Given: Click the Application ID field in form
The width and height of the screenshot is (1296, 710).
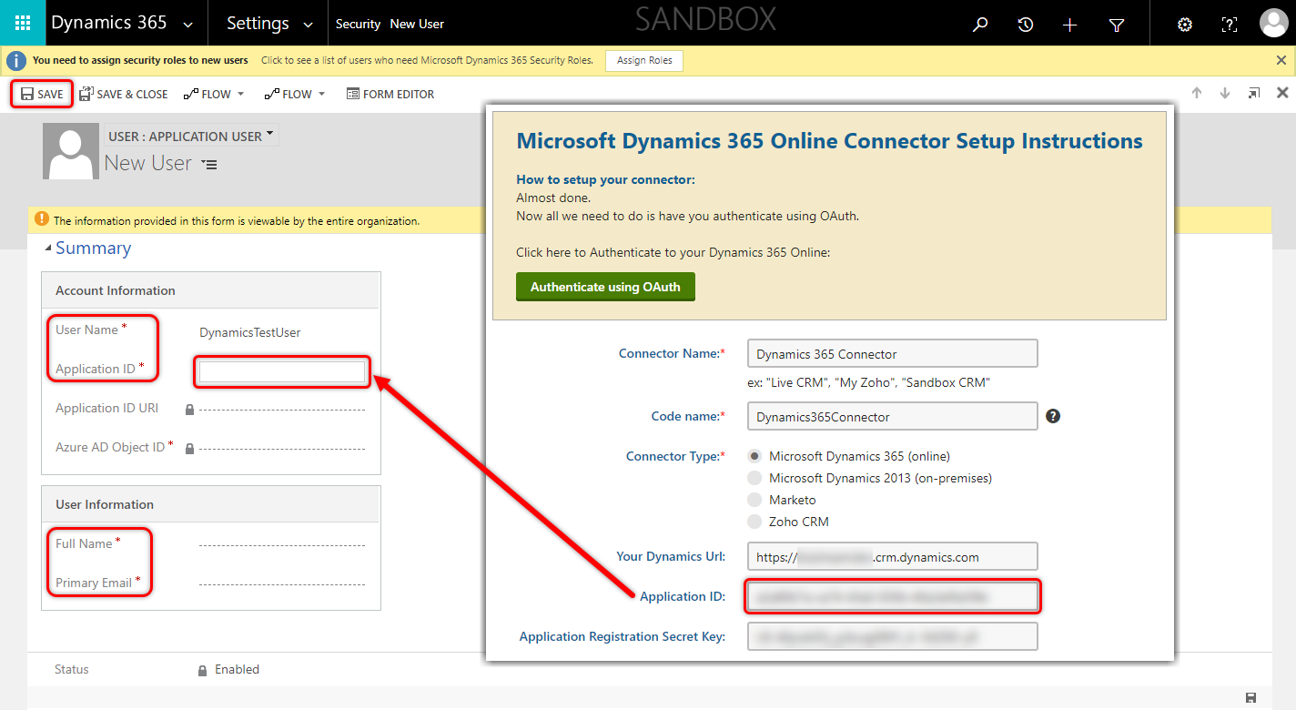Looking at the screenshot, I should coord(282,370).
